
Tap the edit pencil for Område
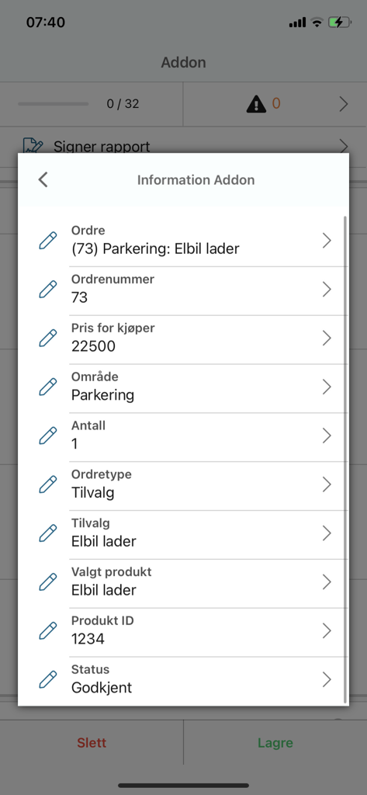[x=47, y=387]
